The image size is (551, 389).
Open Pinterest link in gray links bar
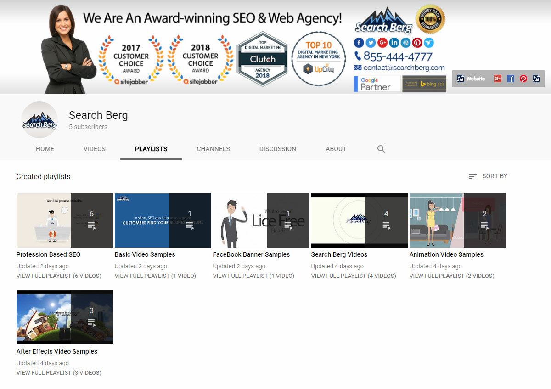coord(523,79)
